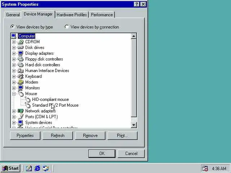Select View devices by connection
This screenshot has height=173, width=231.
point(92,27)
